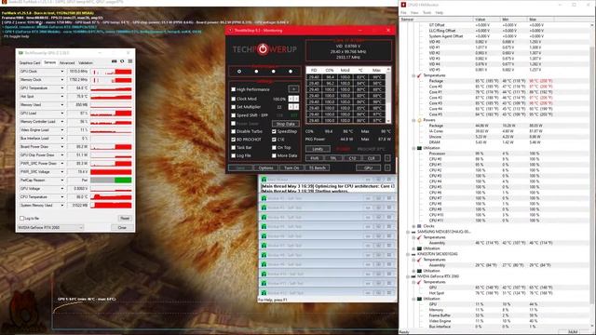The height and width of the screenshot is (335, 596).
Task: Click GPU-Z refresh icon
Action: coord(122,61)
